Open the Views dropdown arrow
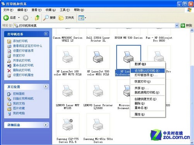This screenshot has height=145, width=194. click(x=85, y=18)
